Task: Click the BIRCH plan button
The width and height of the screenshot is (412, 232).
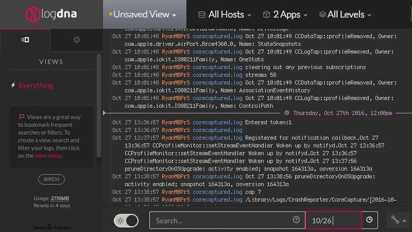Action: pos(51,179)
